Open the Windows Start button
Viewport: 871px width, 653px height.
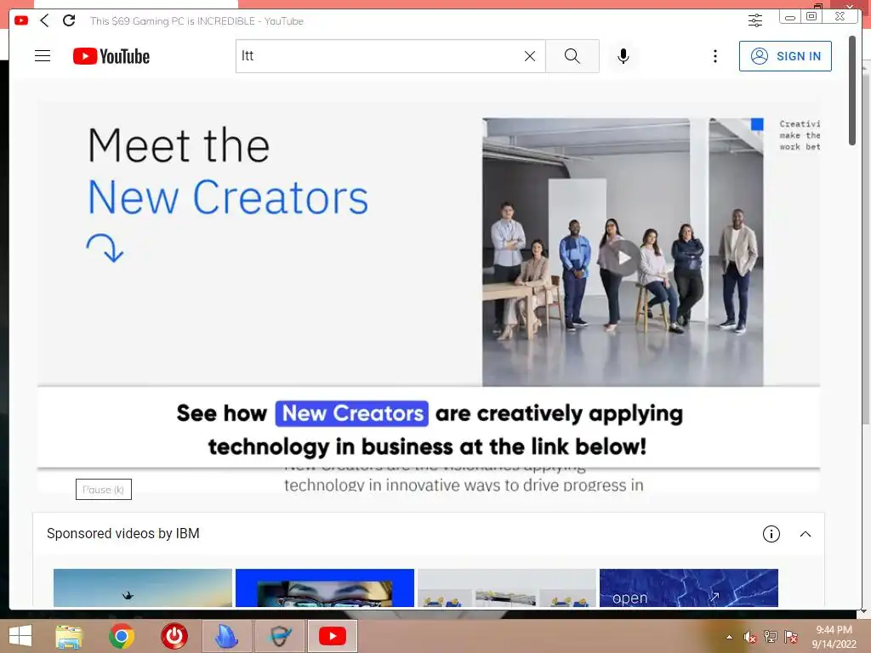[x=20, y=636]
